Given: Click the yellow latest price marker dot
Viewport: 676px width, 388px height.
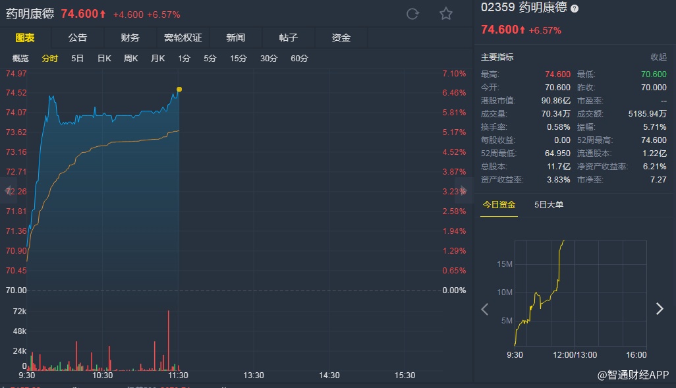Looking at the screenshot, I should [x=179, y=89].
